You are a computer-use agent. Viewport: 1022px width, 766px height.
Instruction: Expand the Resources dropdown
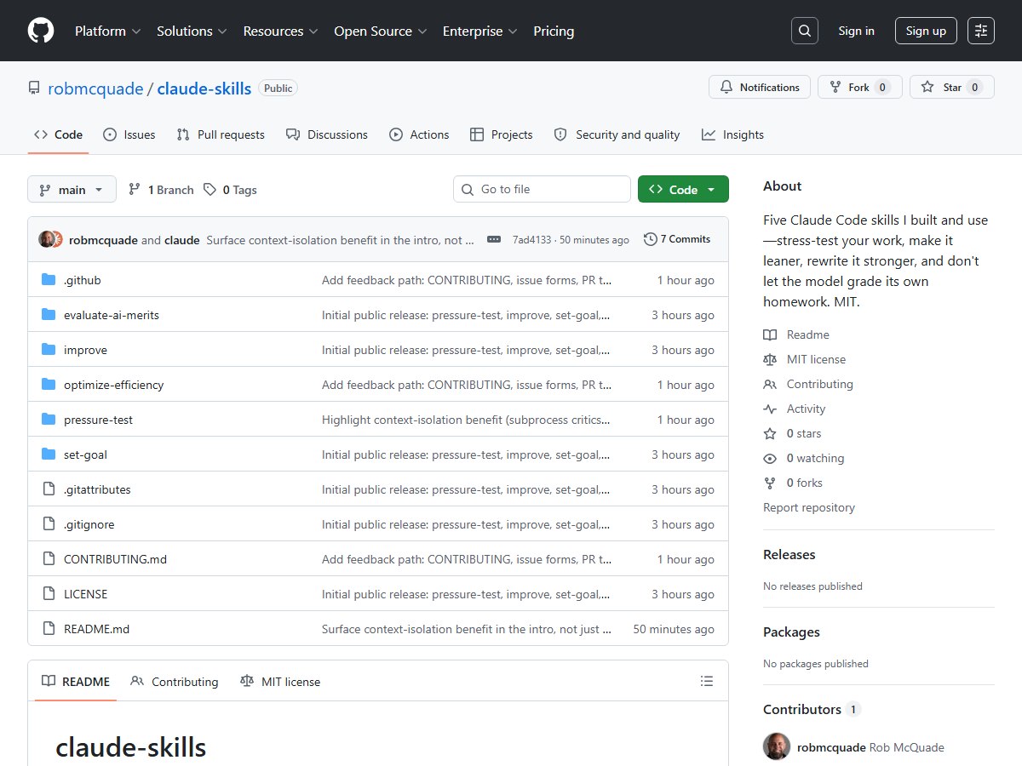coord(280,31)
